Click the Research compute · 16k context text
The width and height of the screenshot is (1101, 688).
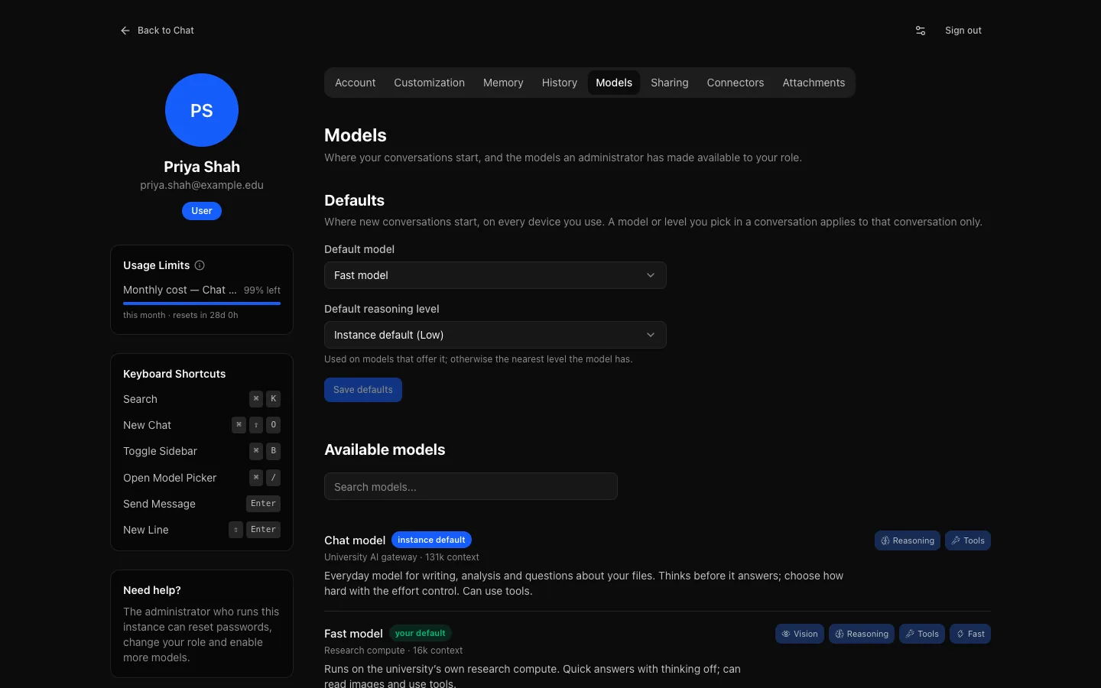394,651
